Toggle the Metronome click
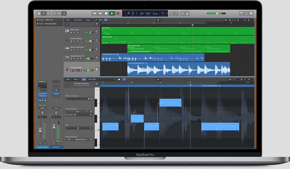Viewport: 290px width, 169px height. (x=187, y=13)
